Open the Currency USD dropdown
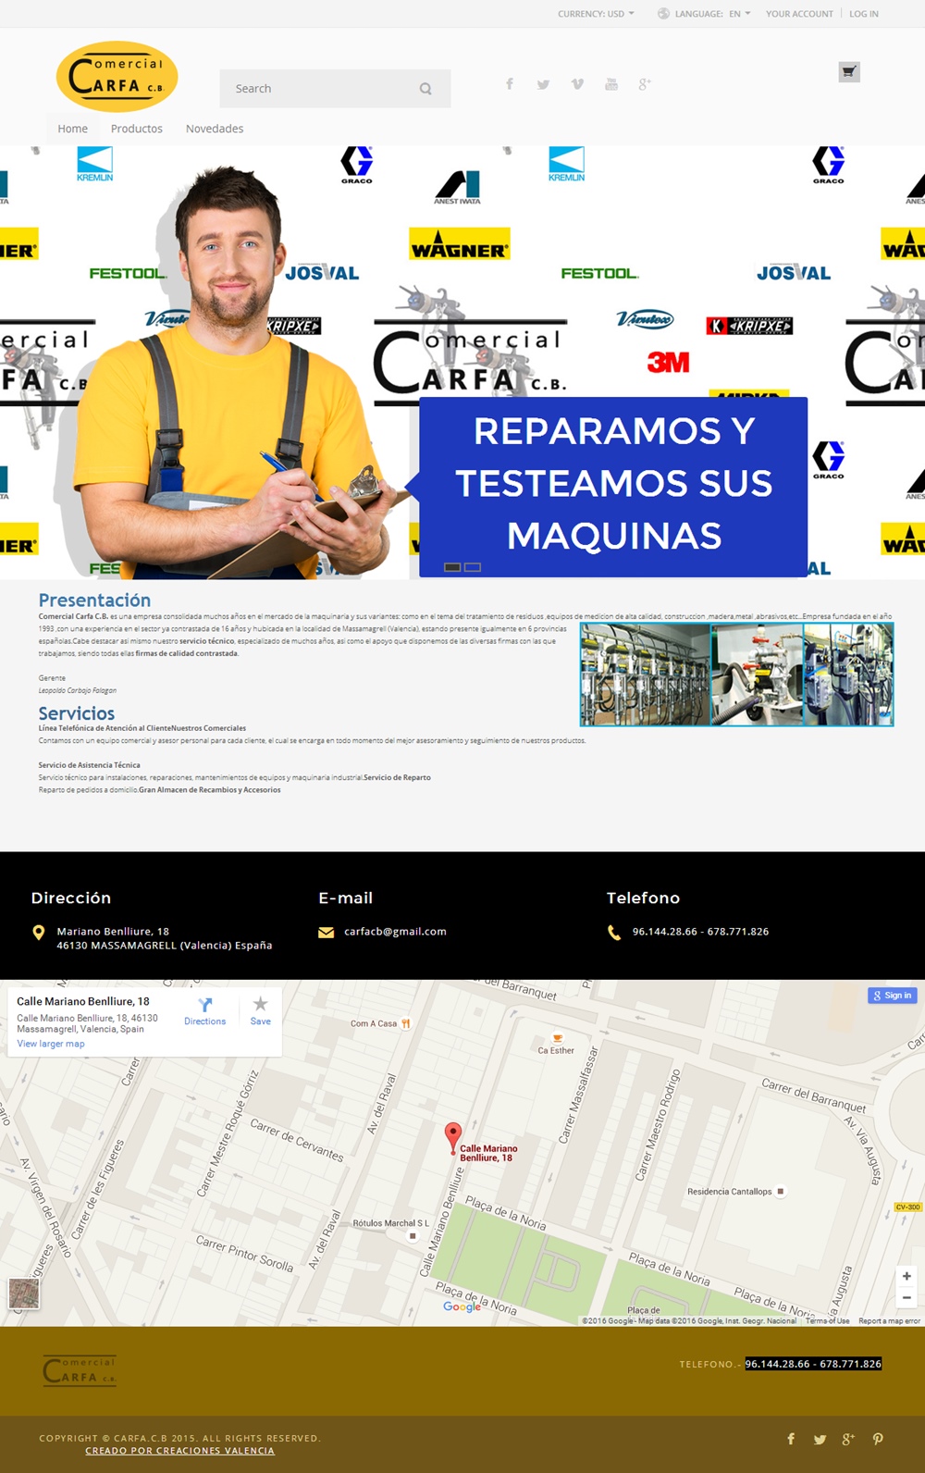 (596, 14)
